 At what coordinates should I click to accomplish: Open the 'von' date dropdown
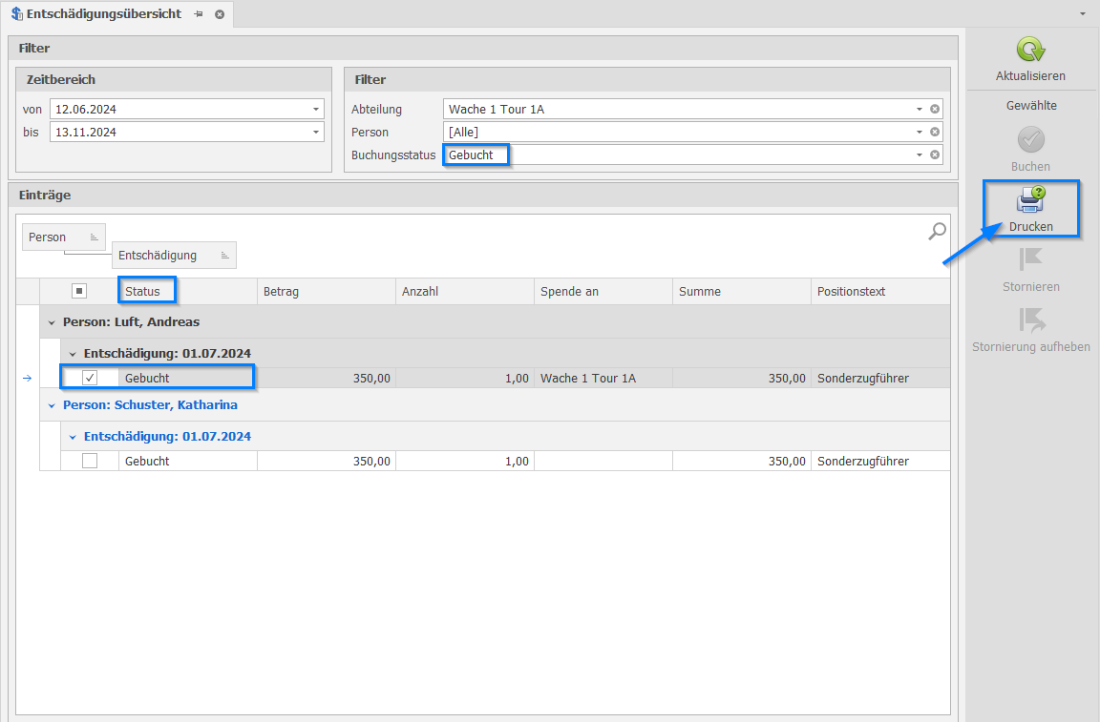pyautogui.click(x=316, y=109)
